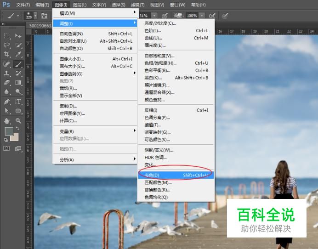Open the 编辑(E) menu
Image resolution: width=318 pixels, height=249 pixels.
[42, 5]
